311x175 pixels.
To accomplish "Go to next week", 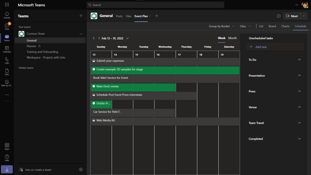I will [99, 38].
